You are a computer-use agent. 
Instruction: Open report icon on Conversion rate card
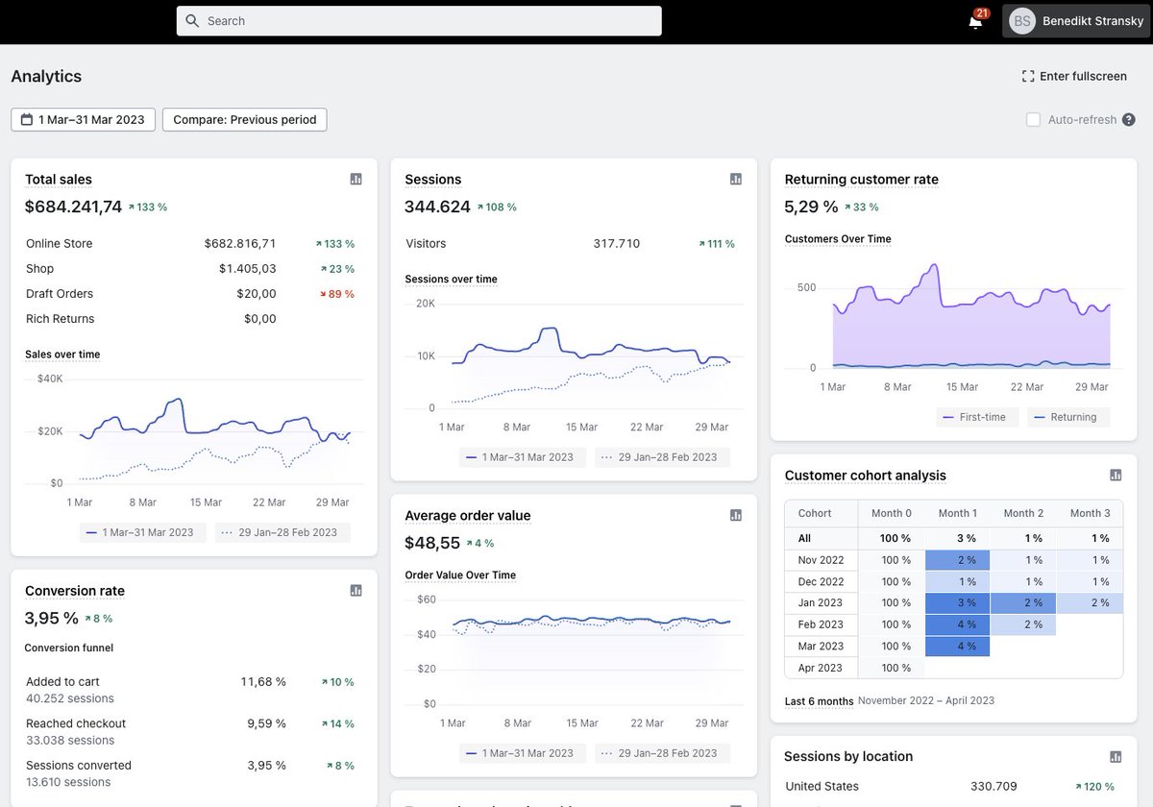pos(356,590)
